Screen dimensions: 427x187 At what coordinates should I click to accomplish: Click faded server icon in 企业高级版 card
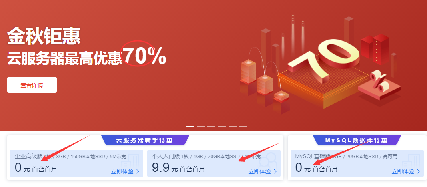click(x=130, y=160)
